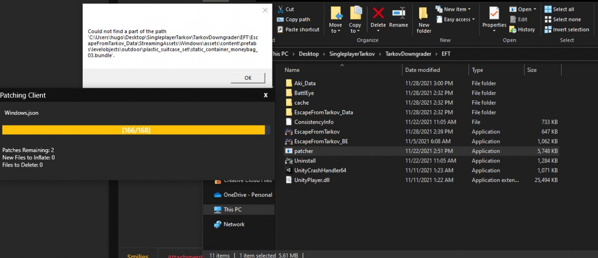The height and width of the screenshot is (258, 598).
Task: Select the EscapeFromTarkov_BE application
Action: [x=321, y=141]
